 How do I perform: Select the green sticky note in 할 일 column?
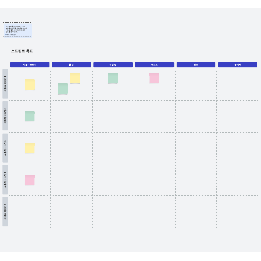tap(63, 89)
